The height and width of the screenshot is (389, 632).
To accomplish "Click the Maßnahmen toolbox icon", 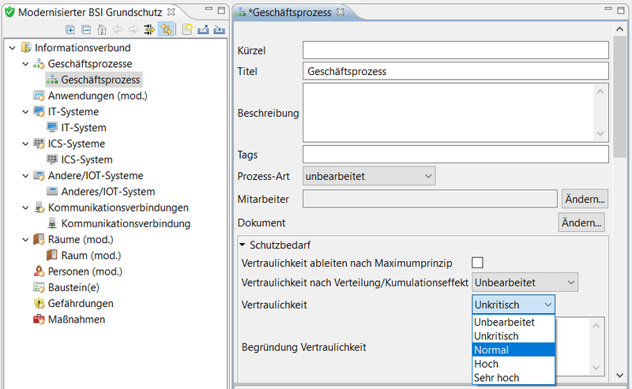I will pos(39,320).
